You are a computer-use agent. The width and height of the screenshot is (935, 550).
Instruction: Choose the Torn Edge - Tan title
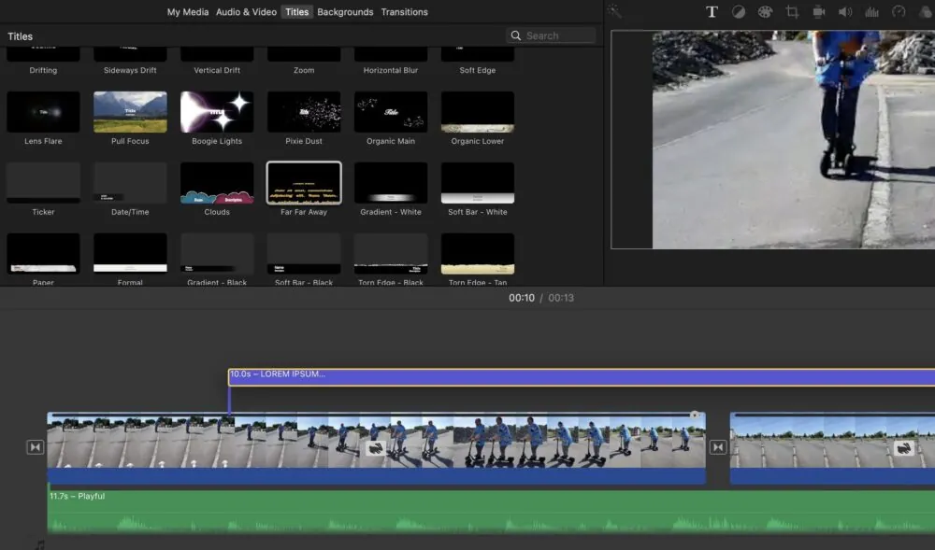point(478,254)
